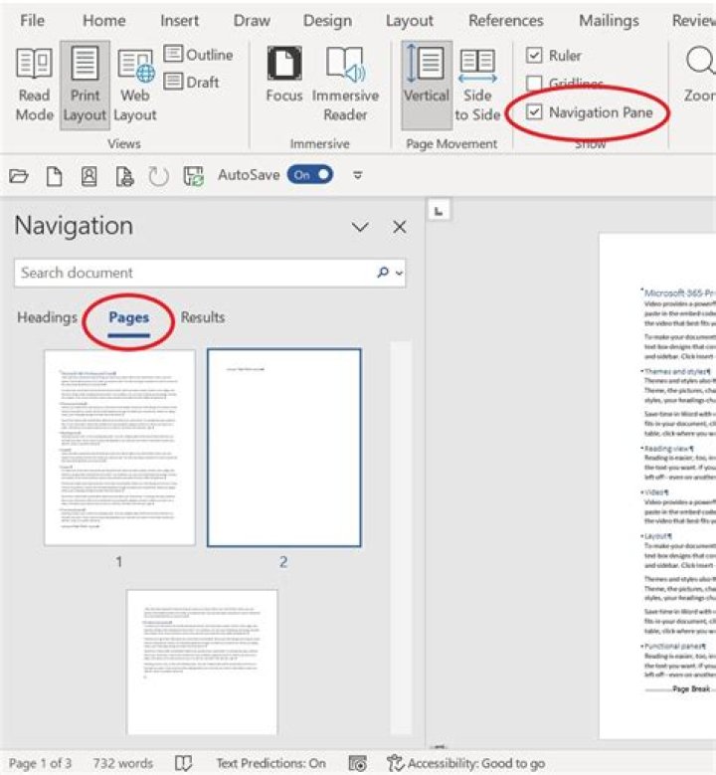Open Accessibility: Good to go checker
The height and width of the screenshot is (775, 716).
click(465, 763)
